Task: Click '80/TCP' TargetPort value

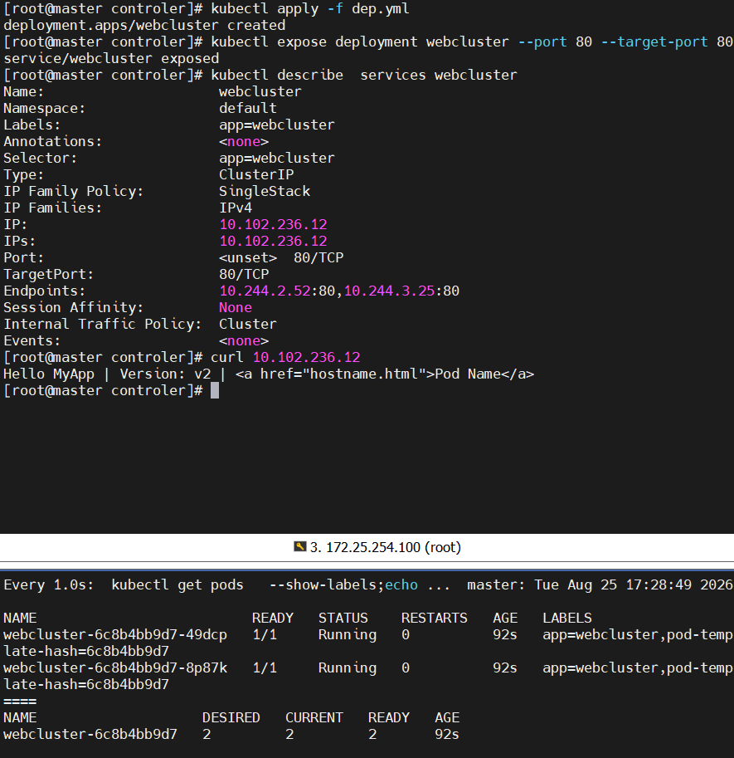Action: point(244,274)
